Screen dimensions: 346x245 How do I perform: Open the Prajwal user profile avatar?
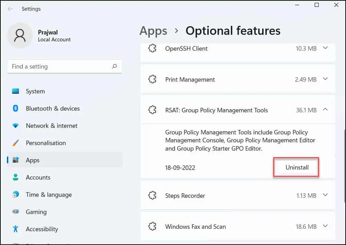pos(20,35)
